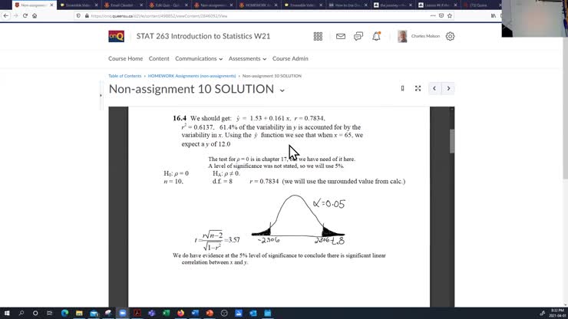Go to the previous content topic
The image size is (568, 319).
point(434,88)
